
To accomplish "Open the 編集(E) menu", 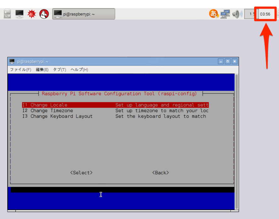I will point(42,70).
